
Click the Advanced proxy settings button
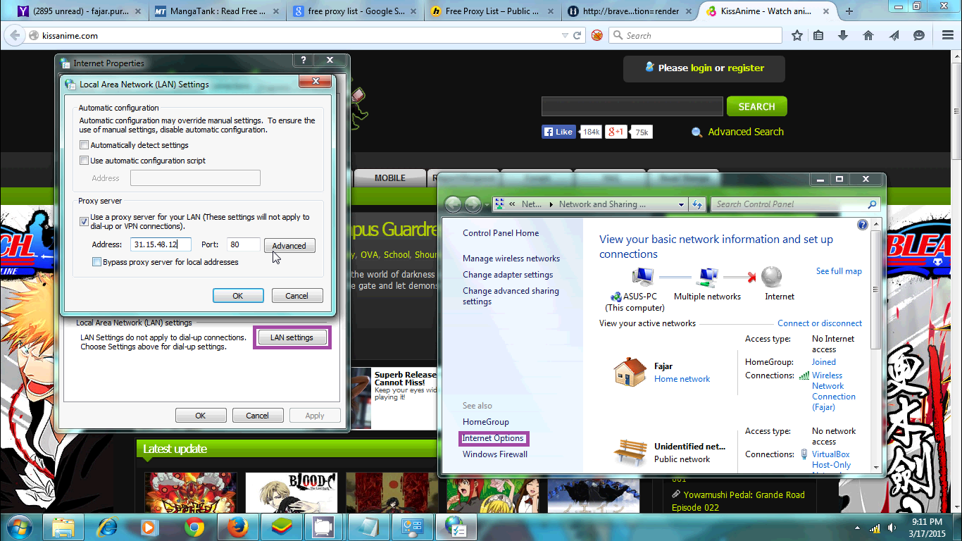pos(289,246)
